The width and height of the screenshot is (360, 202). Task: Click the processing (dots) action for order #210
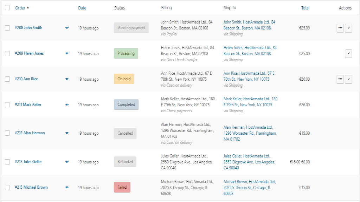pos(340,79)
